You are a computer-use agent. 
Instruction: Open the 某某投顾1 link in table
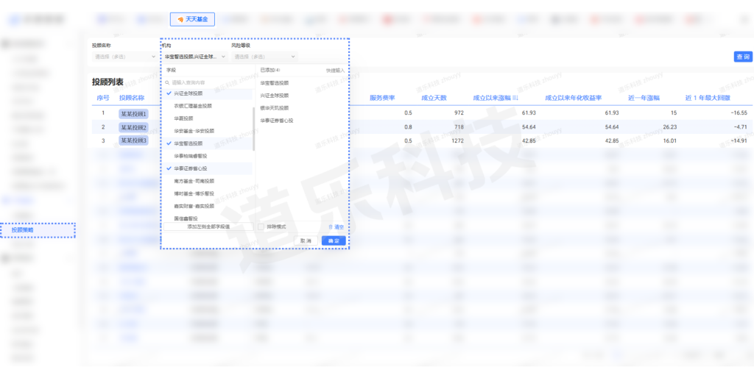(133, 113)
